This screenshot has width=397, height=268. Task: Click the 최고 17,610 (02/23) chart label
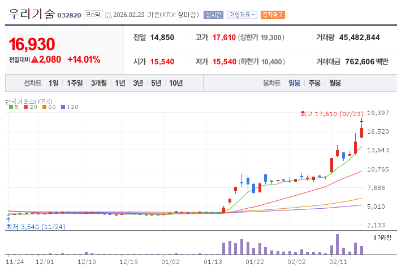pos(332,114)
